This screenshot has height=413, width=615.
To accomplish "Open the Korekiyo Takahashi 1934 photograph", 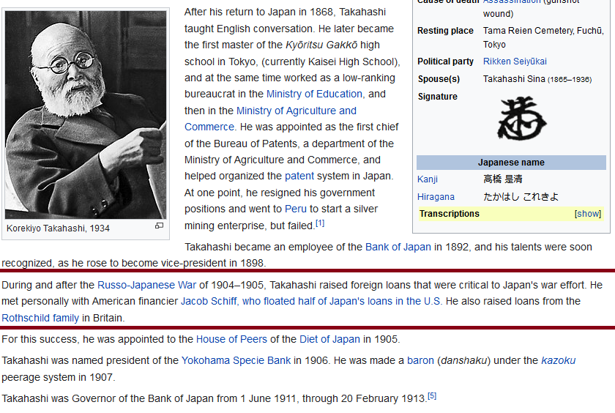I will point(86,114).
